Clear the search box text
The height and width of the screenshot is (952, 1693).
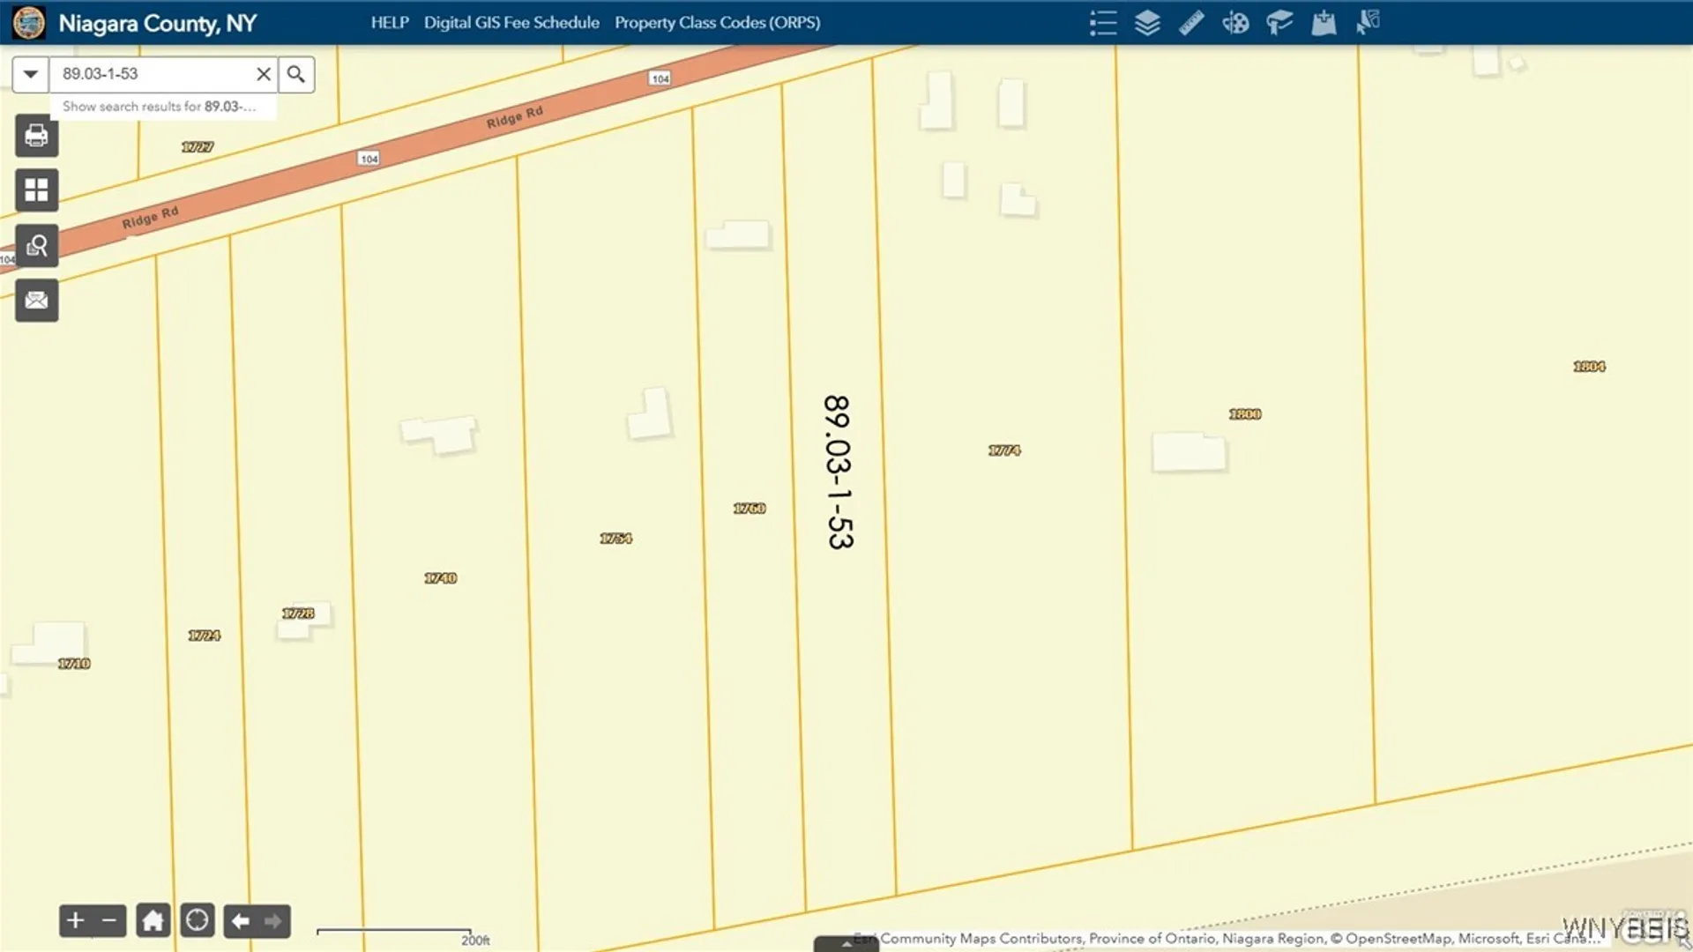click(x=263, y=74)
